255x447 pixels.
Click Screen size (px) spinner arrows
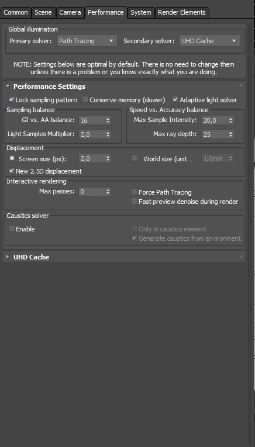(108, 158)
